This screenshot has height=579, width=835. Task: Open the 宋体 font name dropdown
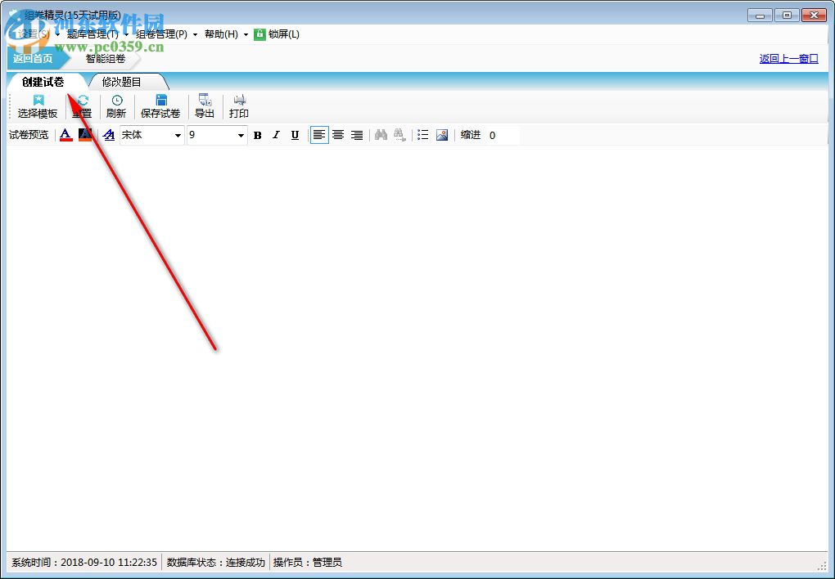178,136
